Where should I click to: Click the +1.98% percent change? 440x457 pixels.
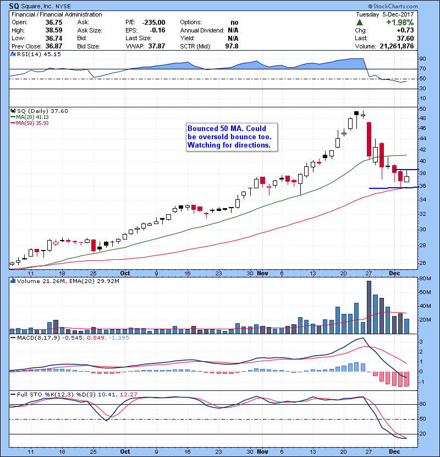(x=400, y=23)
